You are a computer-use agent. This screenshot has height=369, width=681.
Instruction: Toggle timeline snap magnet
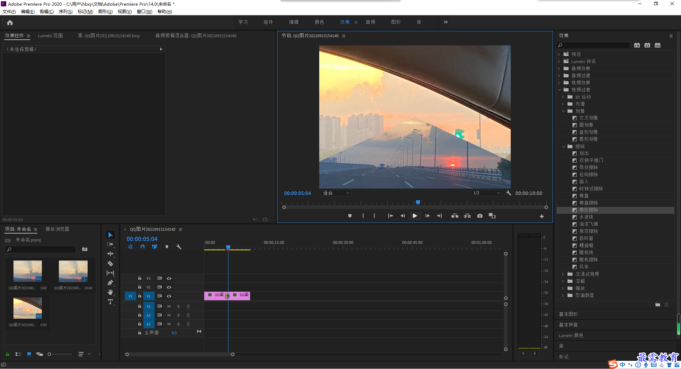pos(143,247)
